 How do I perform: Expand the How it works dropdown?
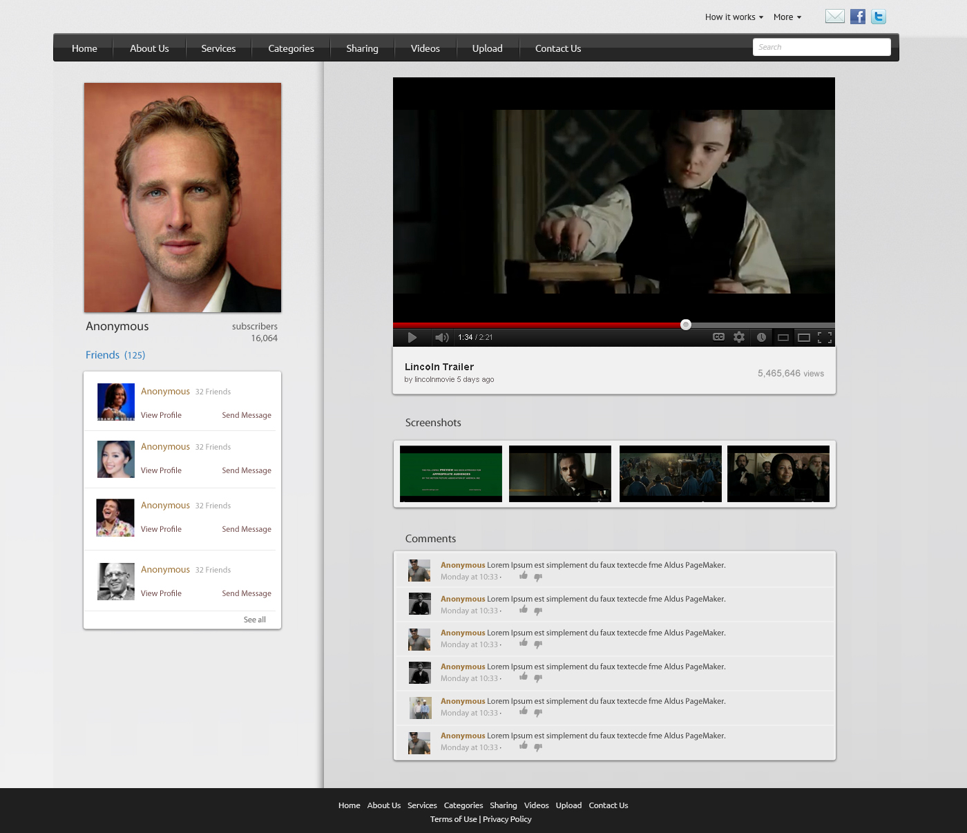(x=734, y=17)
